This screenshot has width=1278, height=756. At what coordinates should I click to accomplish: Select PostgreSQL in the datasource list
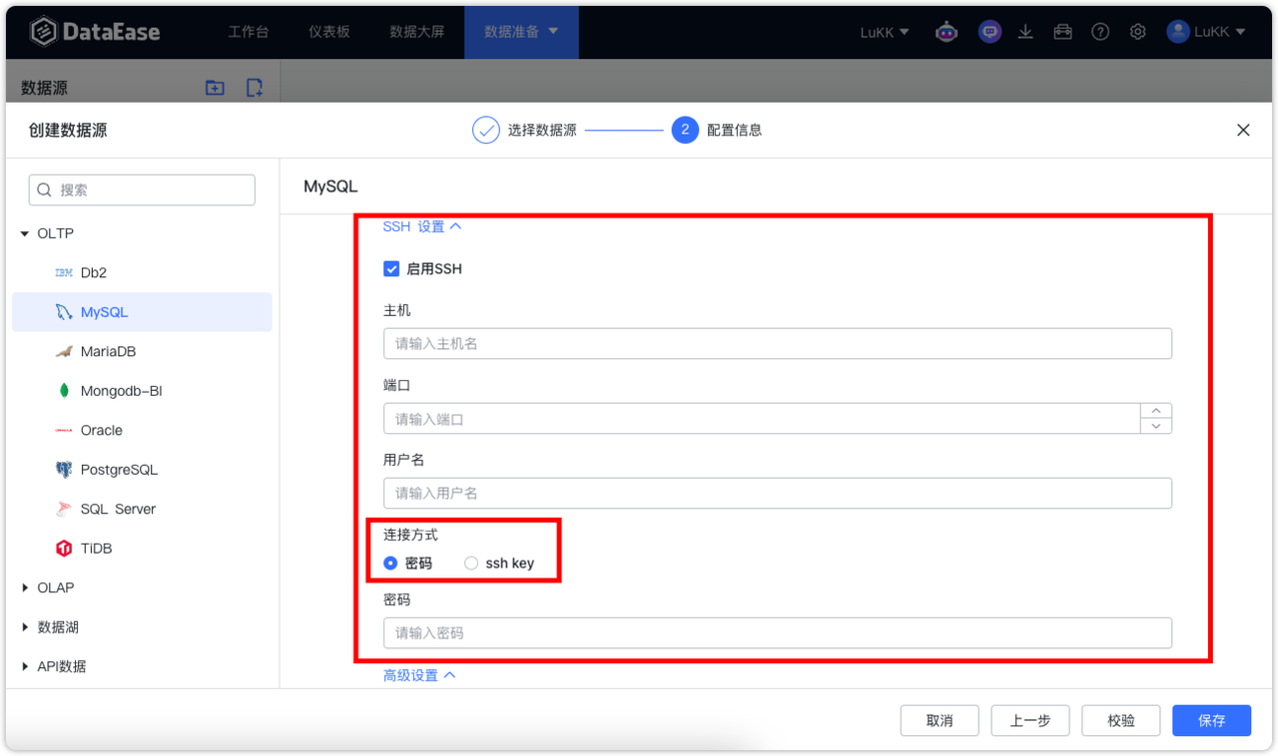142,470
